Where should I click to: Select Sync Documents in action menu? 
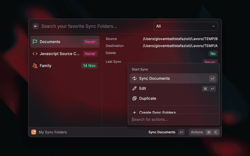(x=154, y=78)
